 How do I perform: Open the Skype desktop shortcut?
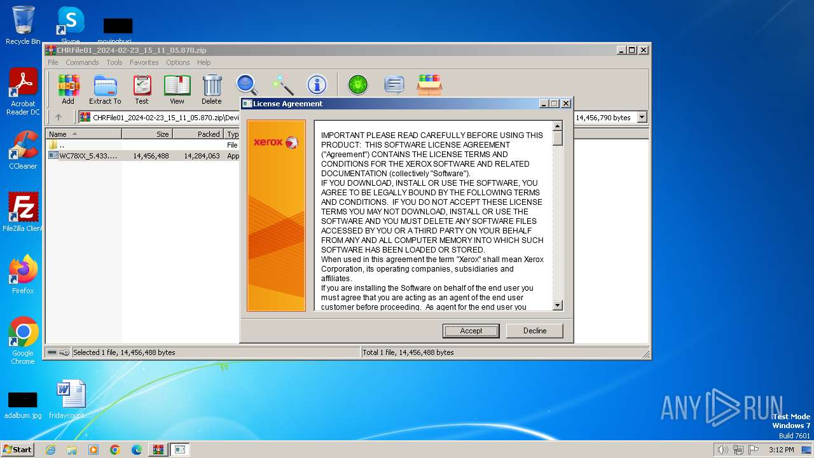point(70,25)
